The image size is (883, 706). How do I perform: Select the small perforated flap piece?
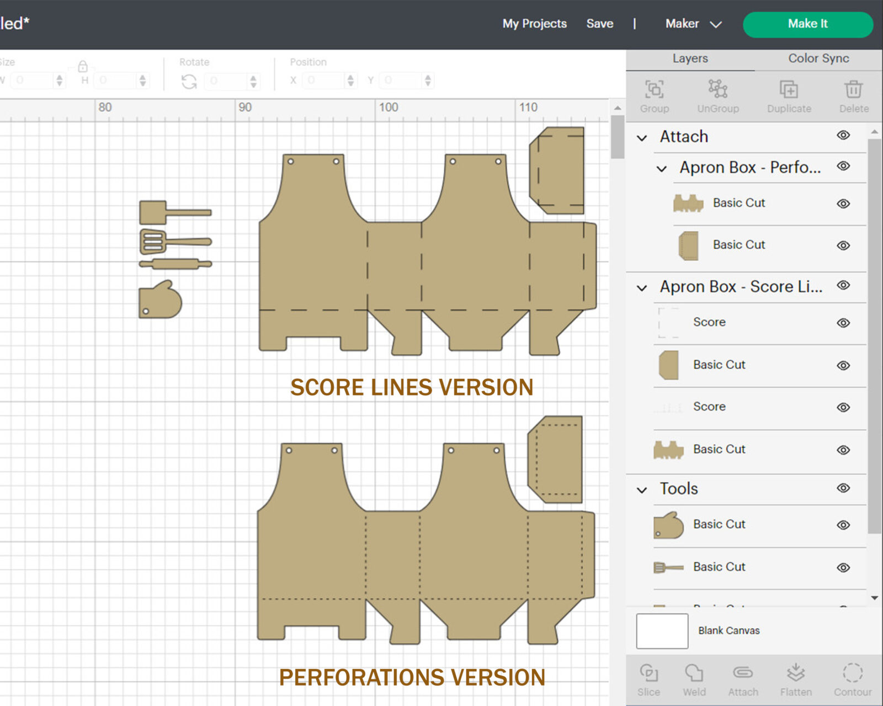tap(555, 459)
